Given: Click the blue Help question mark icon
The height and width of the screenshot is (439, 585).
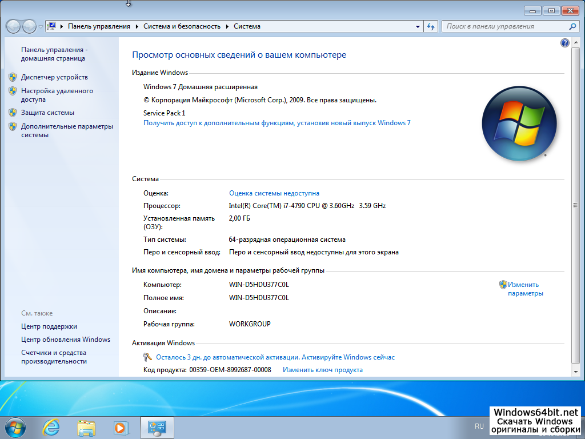Looking at the screenshot, I should (565, 43).
